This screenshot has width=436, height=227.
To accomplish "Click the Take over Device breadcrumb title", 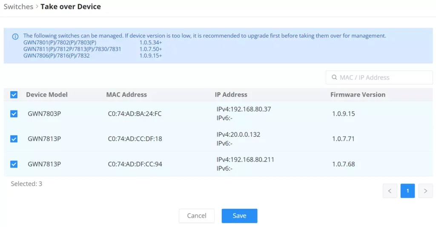I will click(x=71, y=7).
